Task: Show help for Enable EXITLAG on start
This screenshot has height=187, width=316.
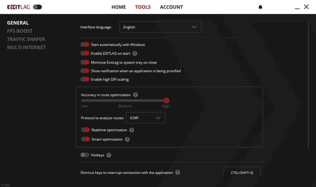Action: [x=135, y=53]
